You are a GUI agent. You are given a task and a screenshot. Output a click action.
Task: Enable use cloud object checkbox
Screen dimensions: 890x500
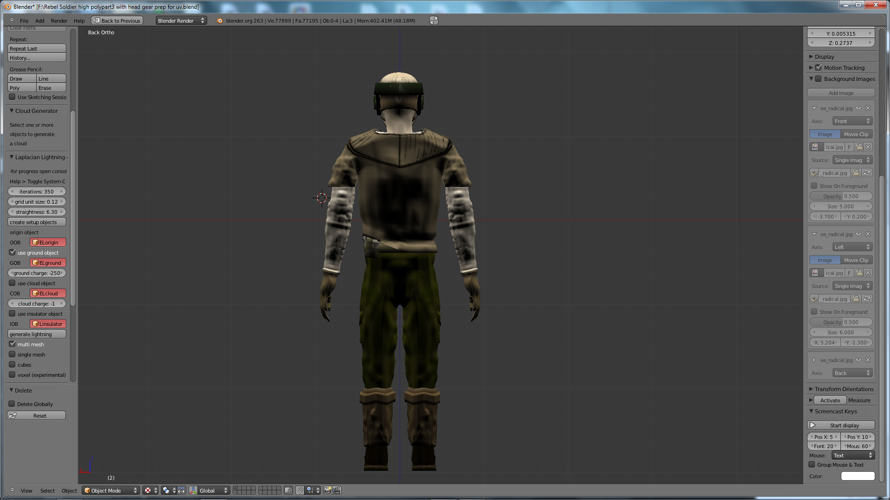click(x=13, y=283)
